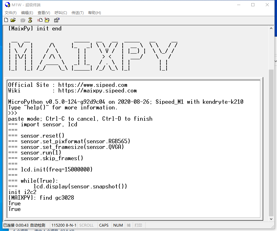Click the 'sensor.set_framesize(sensor.QVGA)' line
Image resolution: width=277 pixels, height=231 pixels.
72,147
